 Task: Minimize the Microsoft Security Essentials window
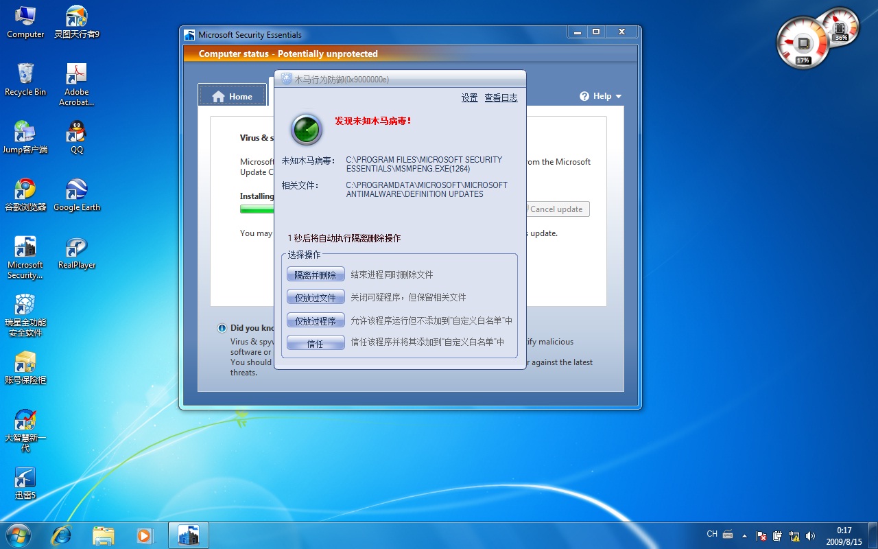[577, 32]
